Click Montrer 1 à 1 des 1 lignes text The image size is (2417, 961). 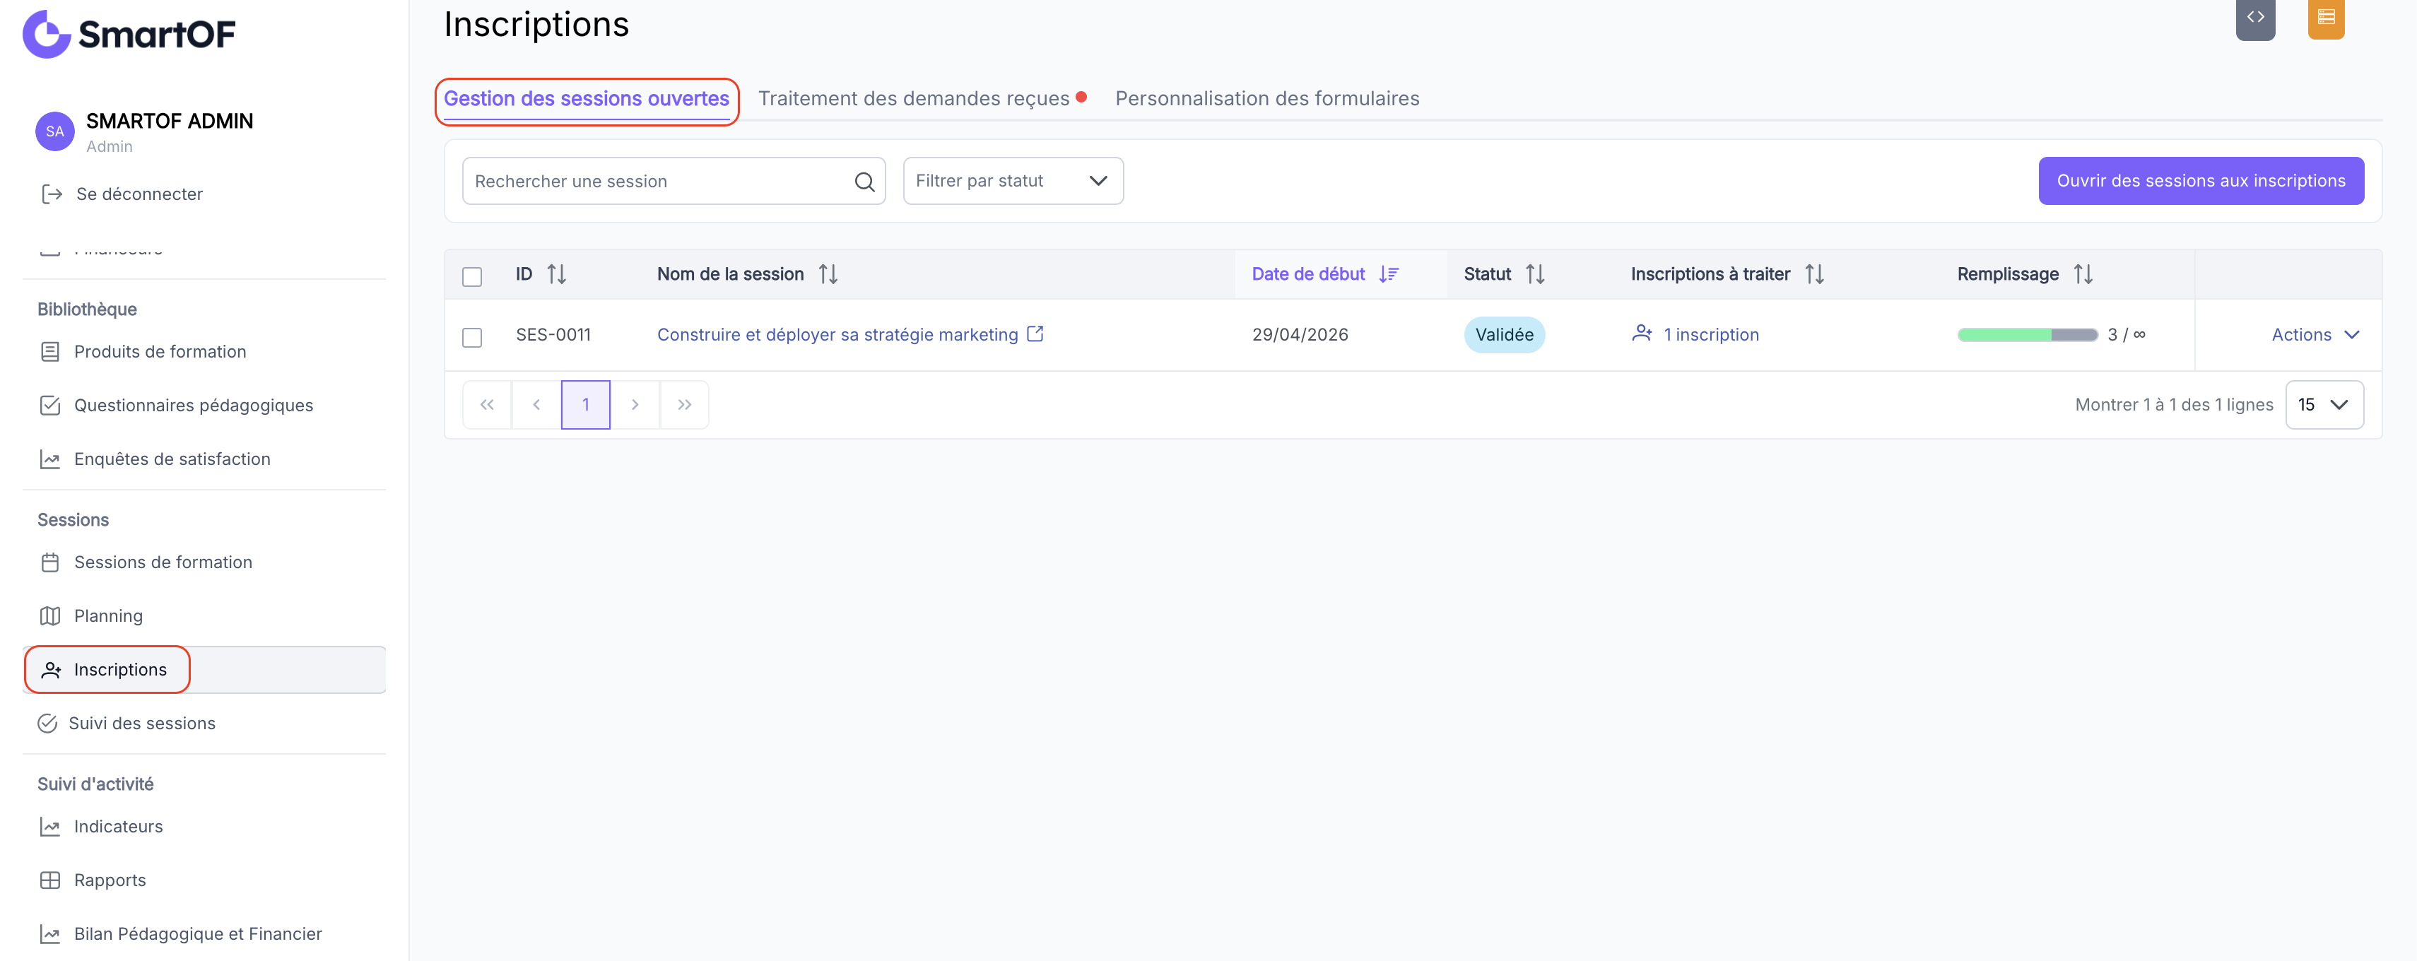point(2174,406)
